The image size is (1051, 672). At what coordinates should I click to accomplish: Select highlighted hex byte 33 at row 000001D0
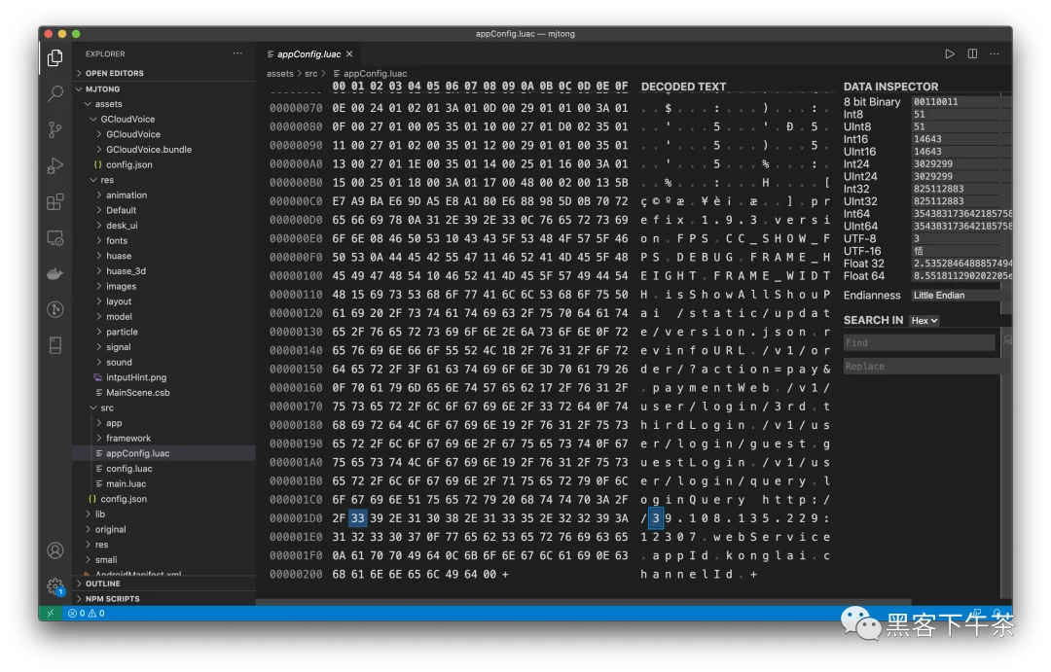pyautogui.click(x=358, y=518)
